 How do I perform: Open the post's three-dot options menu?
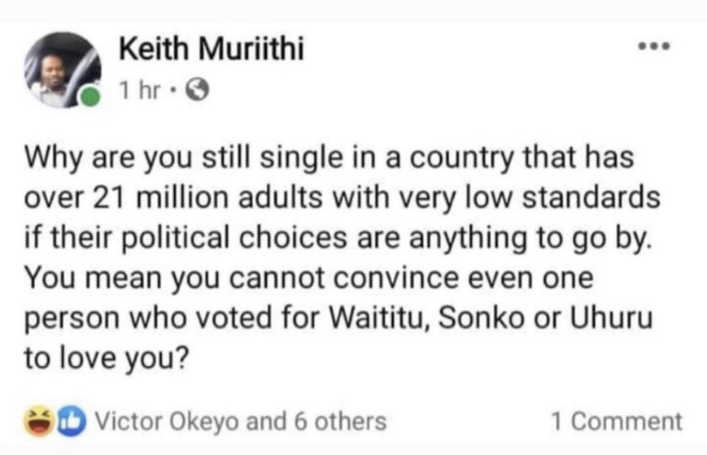click(653, 45)
